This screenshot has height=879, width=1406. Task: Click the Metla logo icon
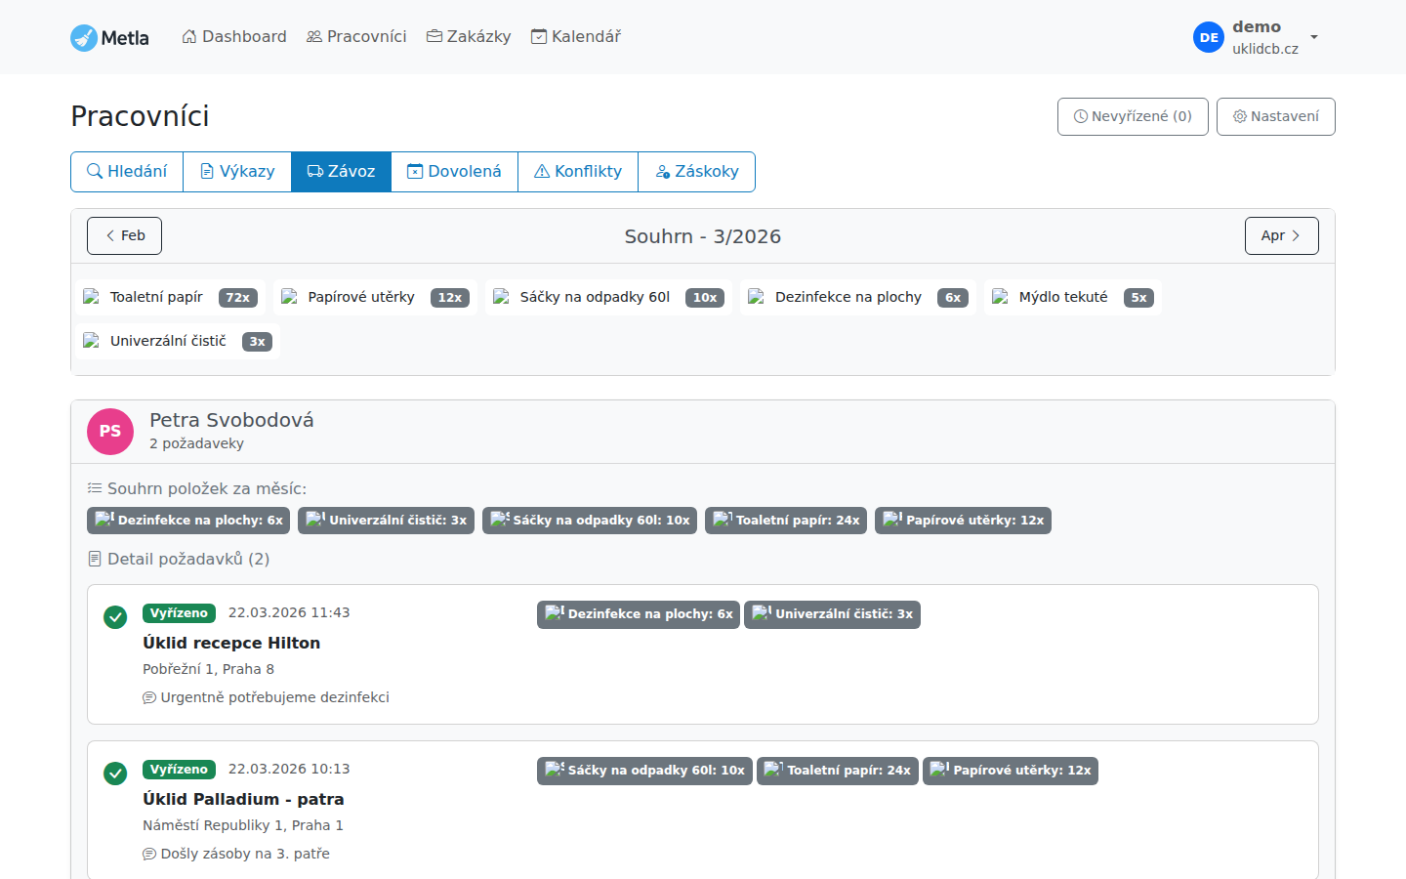click(84, 38)
